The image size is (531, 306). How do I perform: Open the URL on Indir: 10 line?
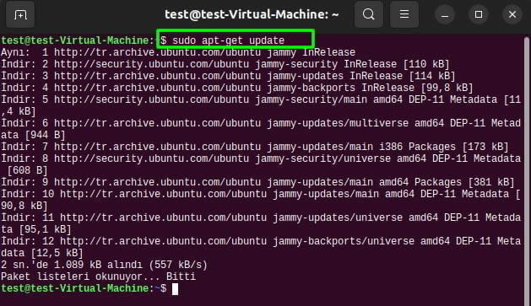point(163,194)
